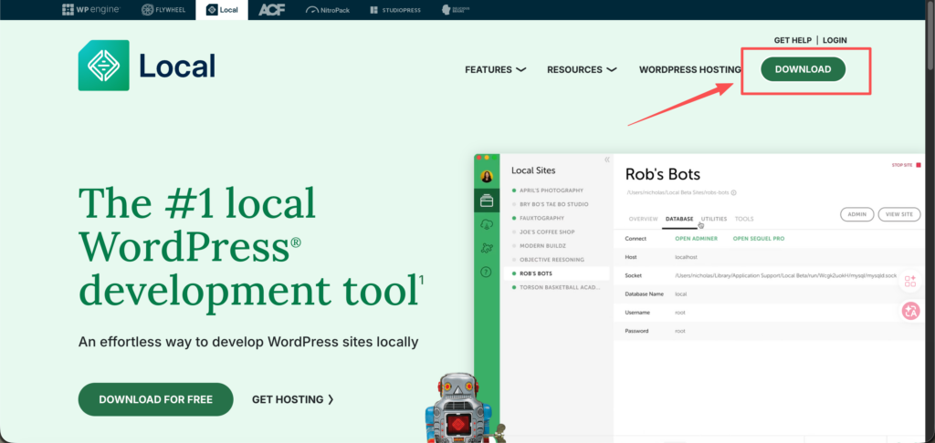
Task: Click the user avatar in Local sidebar
Action: click(487, 176)
